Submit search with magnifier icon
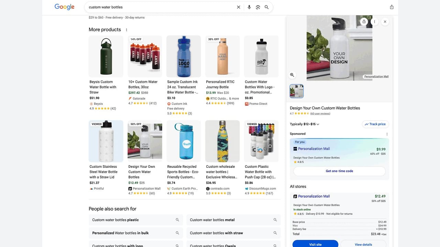Screen dimensions: 440x247 click(x=266, y=7)
